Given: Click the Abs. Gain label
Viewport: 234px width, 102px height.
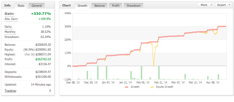Looking at the screenshot, I should click(x=11, y=19).
